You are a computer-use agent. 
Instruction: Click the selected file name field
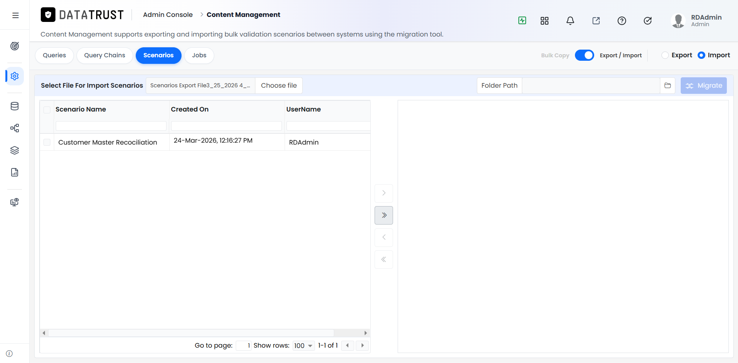[200, 85]
